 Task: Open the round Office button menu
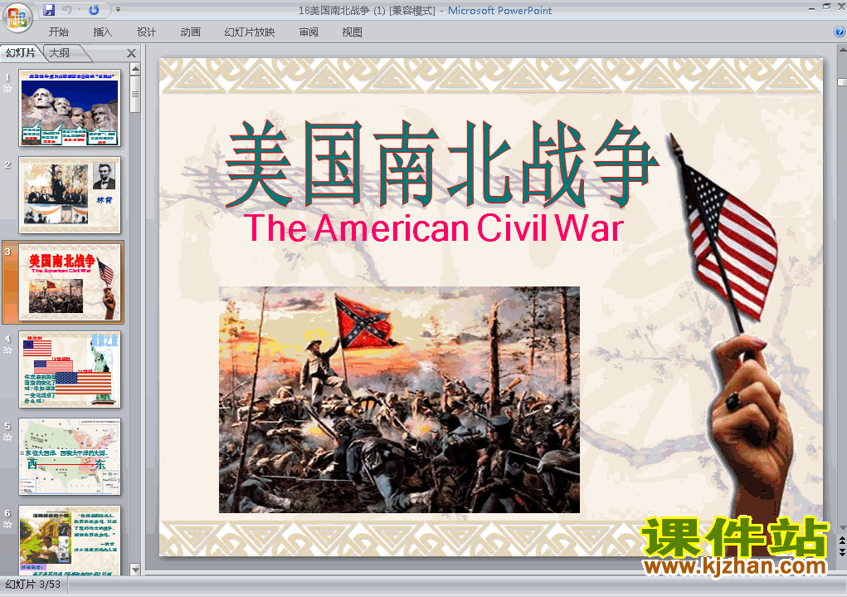coord(17,17)
